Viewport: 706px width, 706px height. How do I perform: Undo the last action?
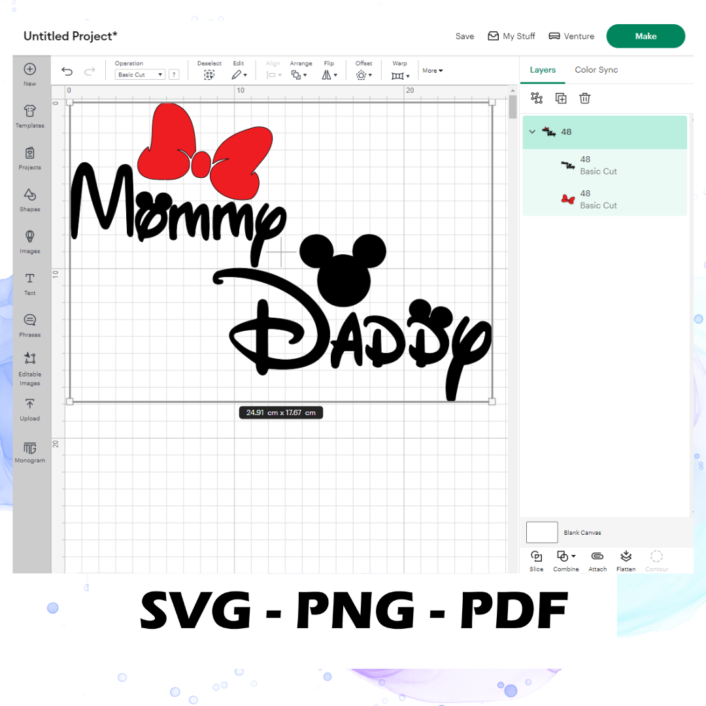pos(67,71)
